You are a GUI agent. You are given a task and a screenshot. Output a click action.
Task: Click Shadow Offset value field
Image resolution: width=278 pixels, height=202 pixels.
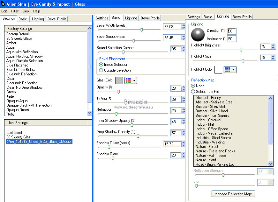(x=172, y=144)
